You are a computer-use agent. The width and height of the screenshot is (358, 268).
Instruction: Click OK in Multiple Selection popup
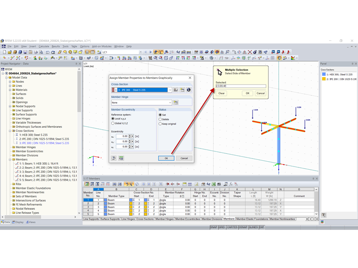coord(247,93)
